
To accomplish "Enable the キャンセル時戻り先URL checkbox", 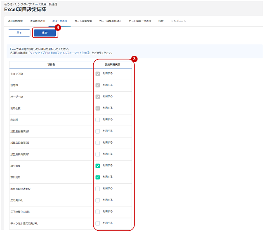I will coord(98,223).
